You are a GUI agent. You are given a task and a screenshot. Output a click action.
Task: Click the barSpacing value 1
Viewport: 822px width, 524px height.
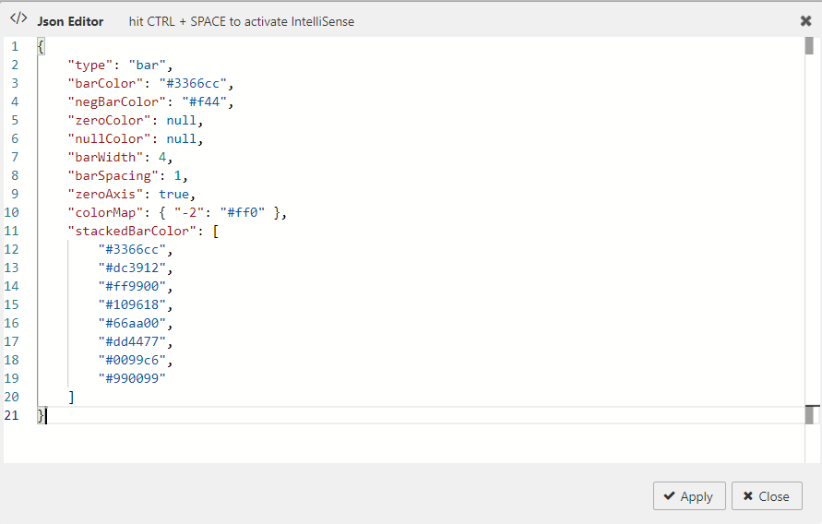tap(177, 175)
